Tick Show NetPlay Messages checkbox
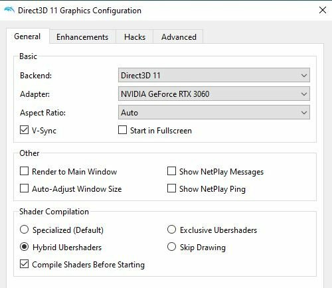Image resolution: width=332 pixels, height=288 pixels. 171,171
